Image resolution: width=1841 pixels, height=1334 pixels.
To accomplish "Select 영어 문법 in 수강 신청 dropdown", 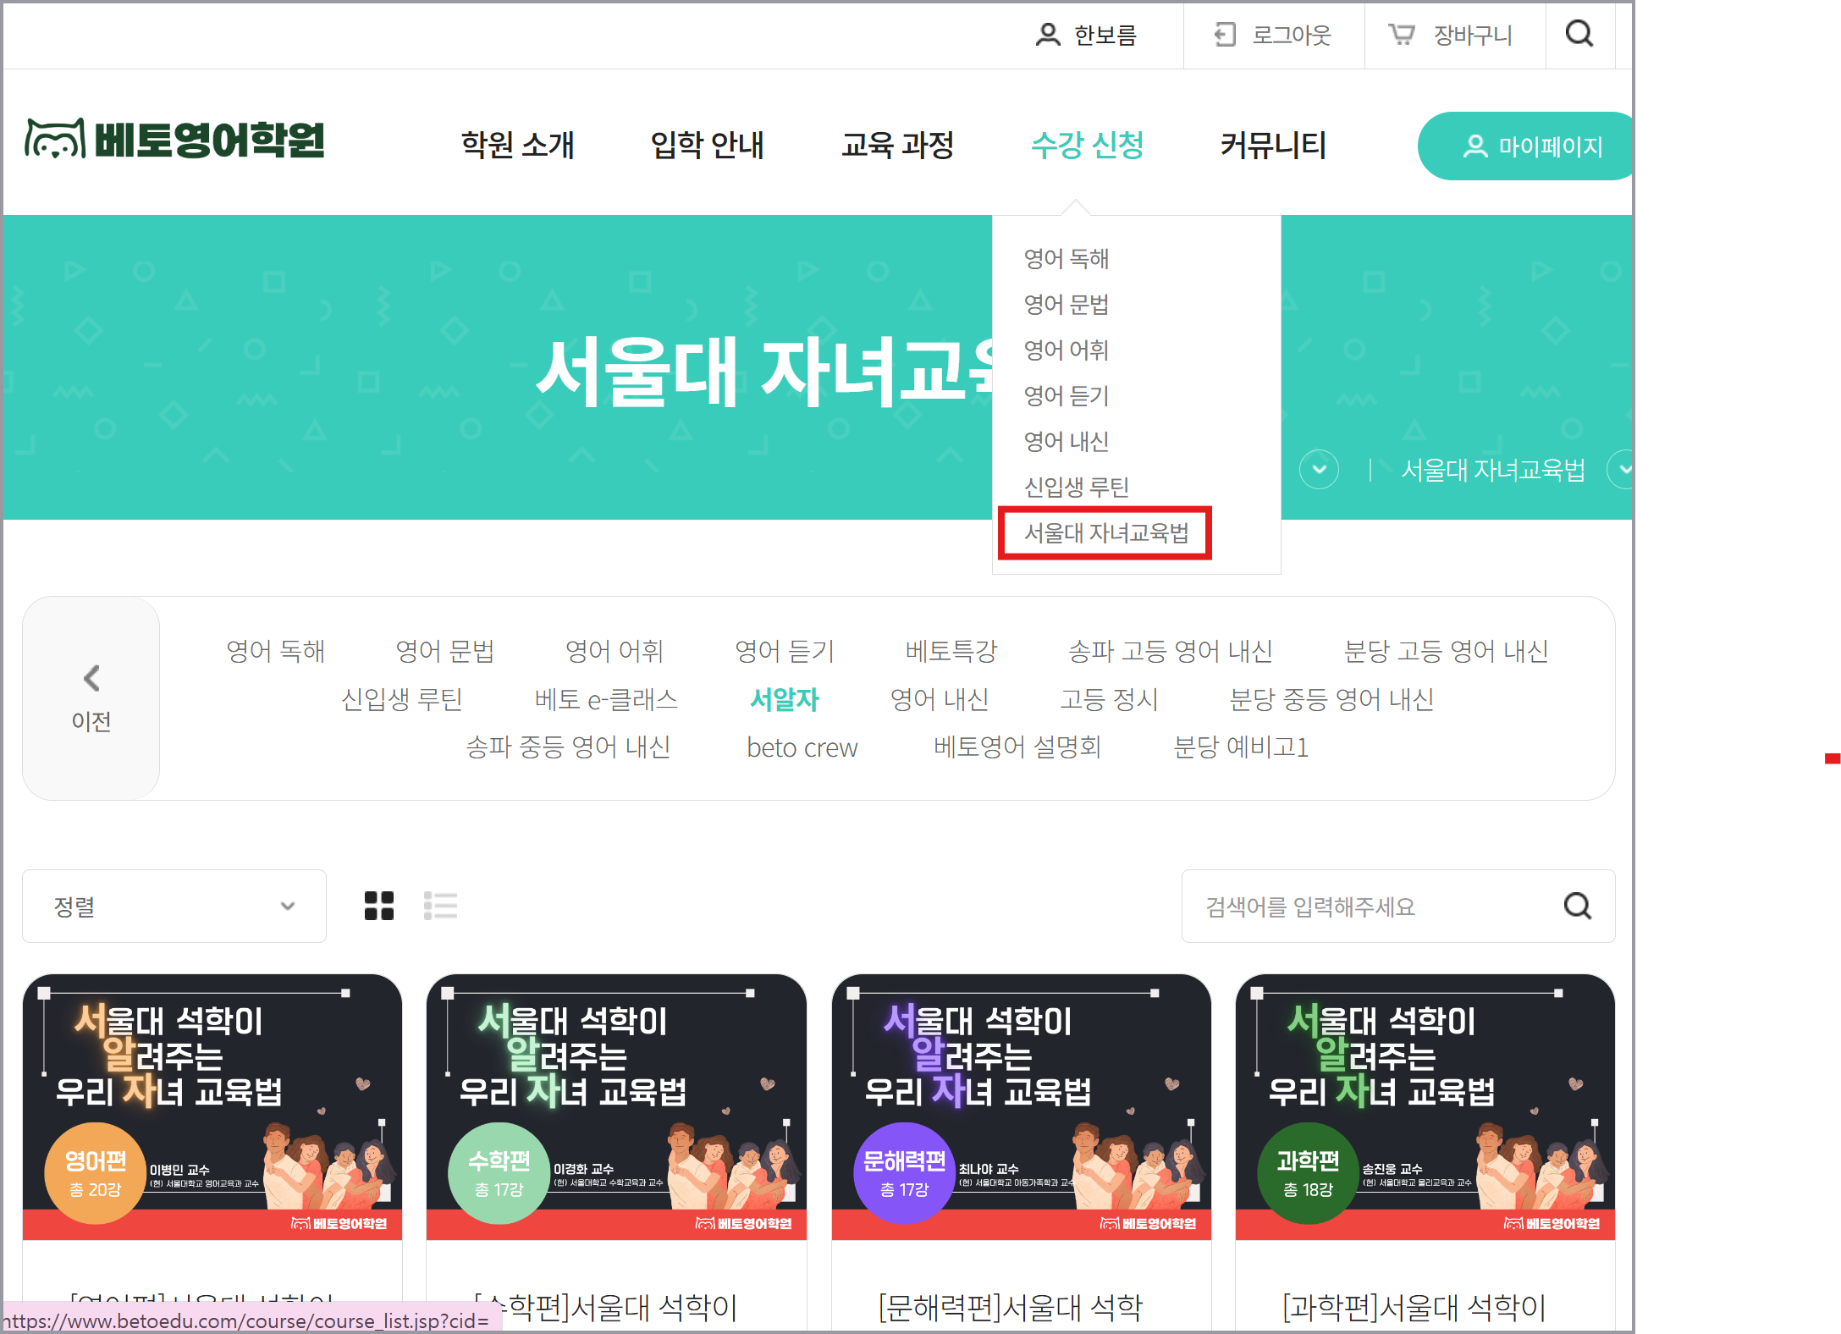I will (x=1067, y=304).
